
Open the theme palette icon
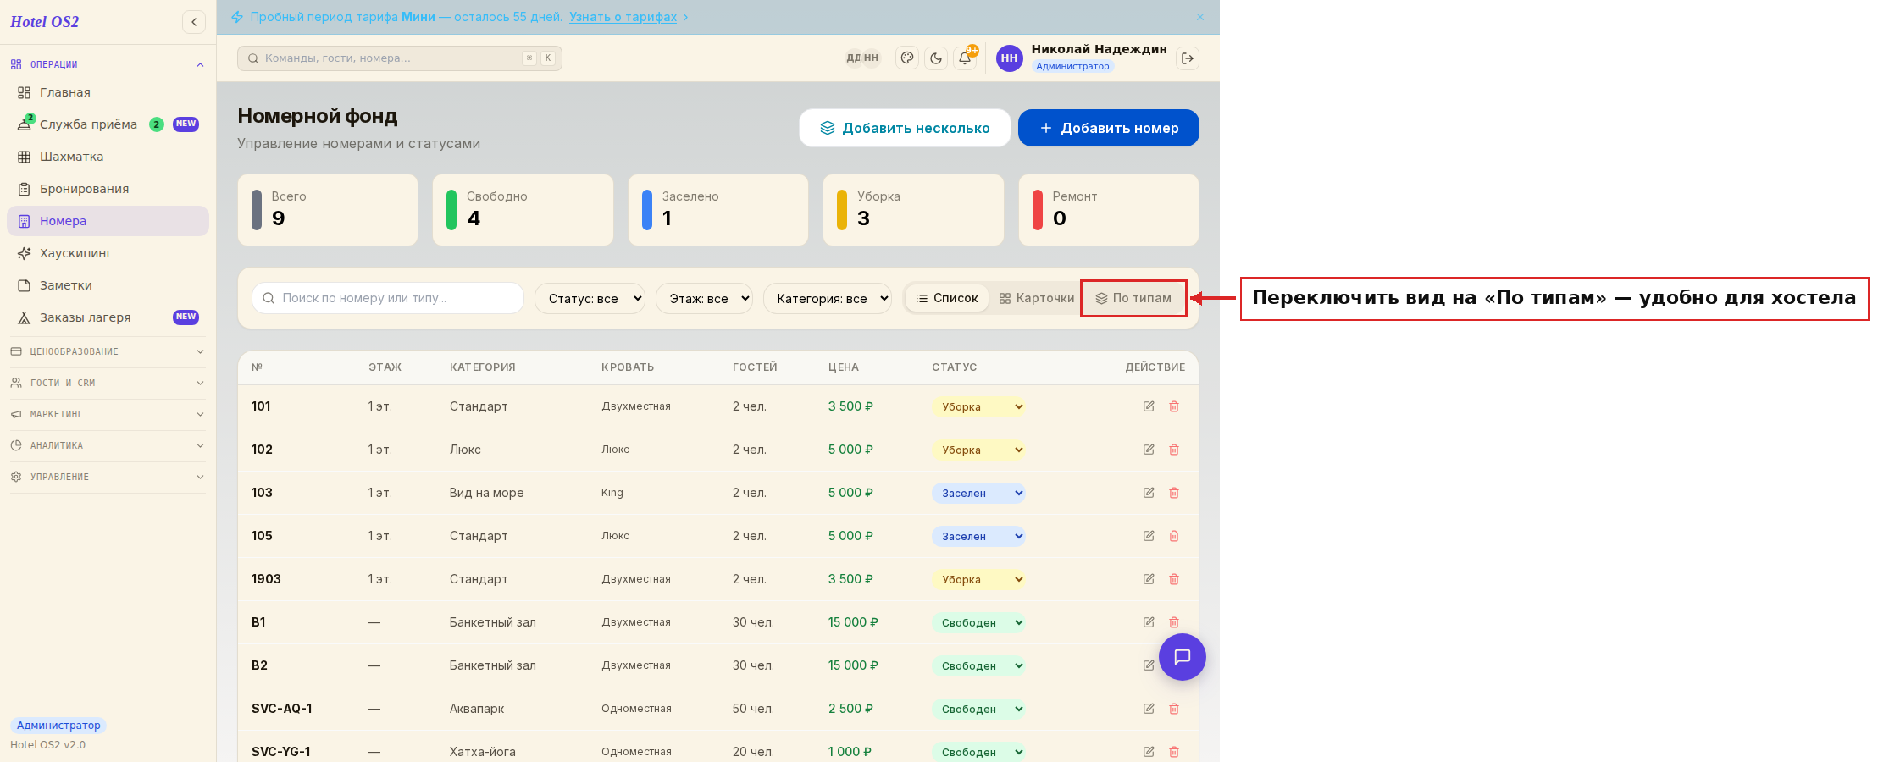click(x=907, y=58)
